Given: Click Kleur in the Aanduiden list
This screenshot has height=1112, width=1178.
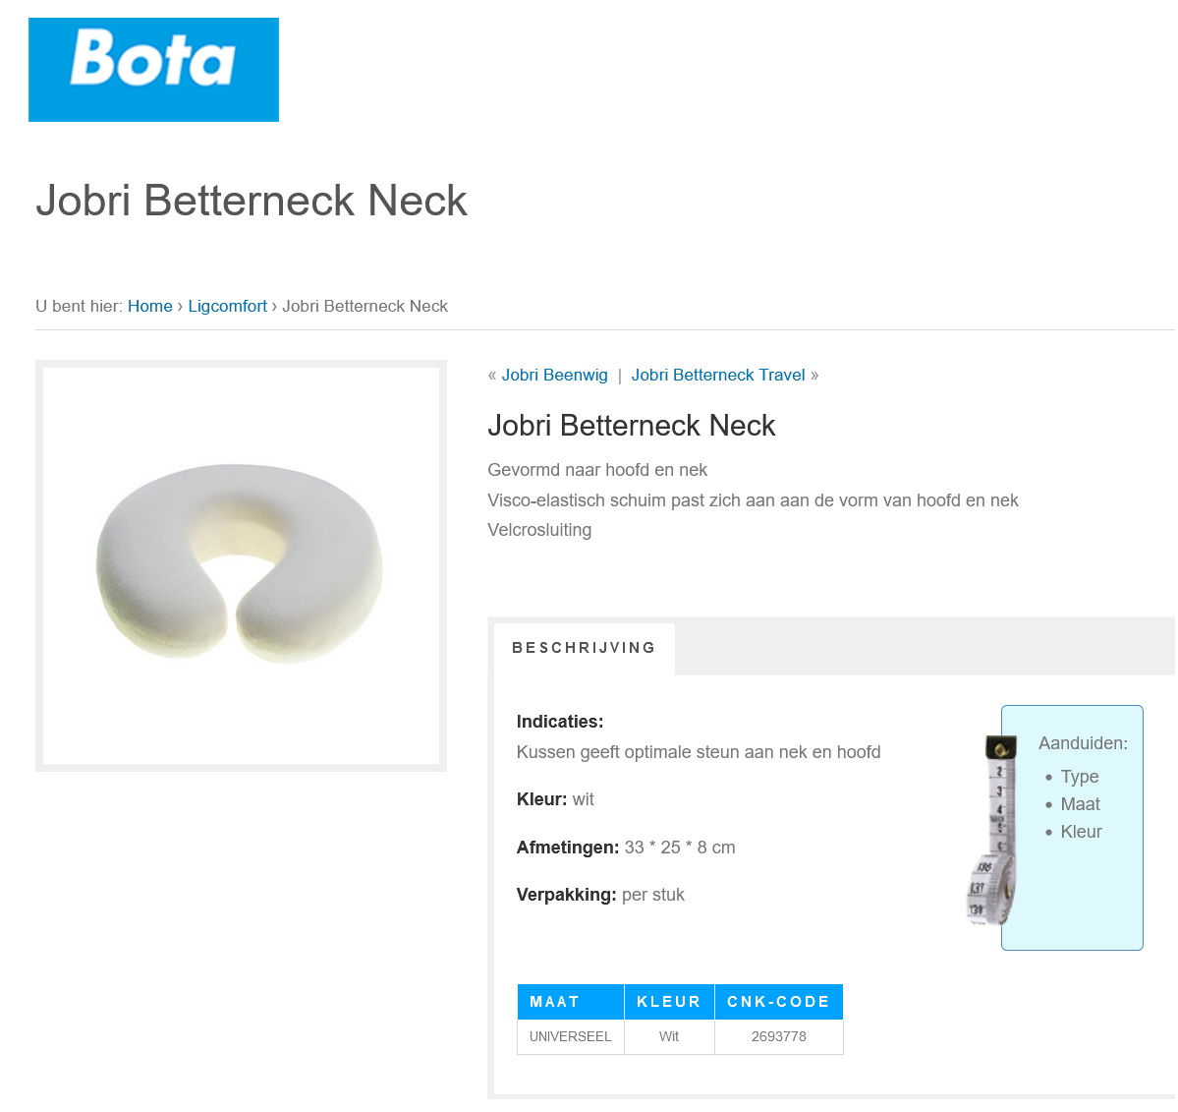Looking at the screenshot, I should 1081,832.
